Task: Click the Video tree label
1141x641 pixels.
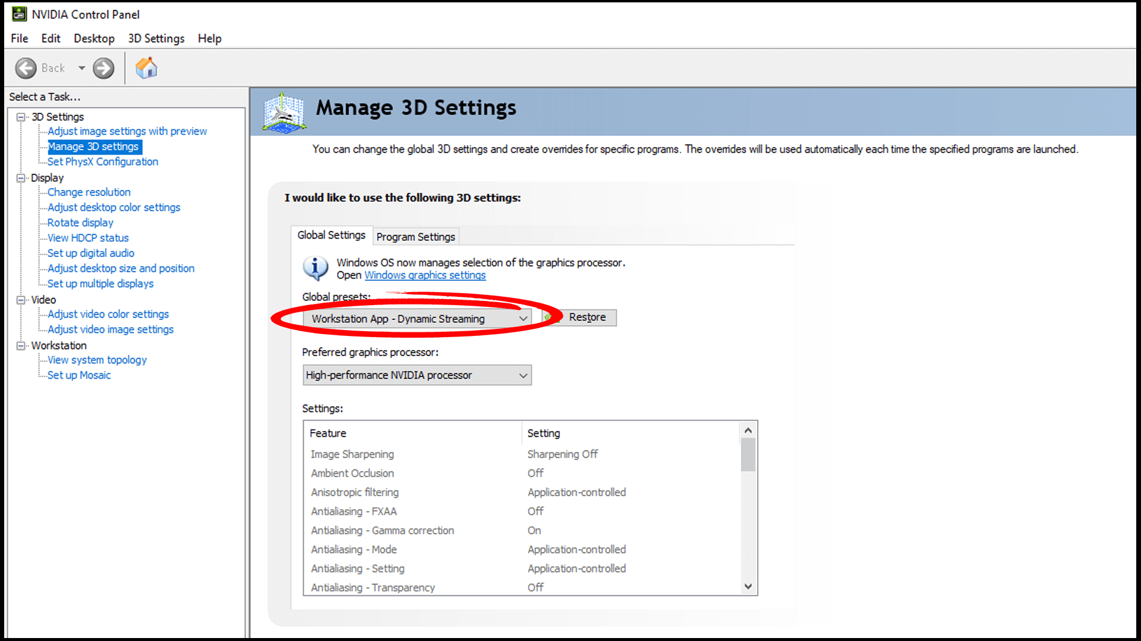Action: (43, 300)
